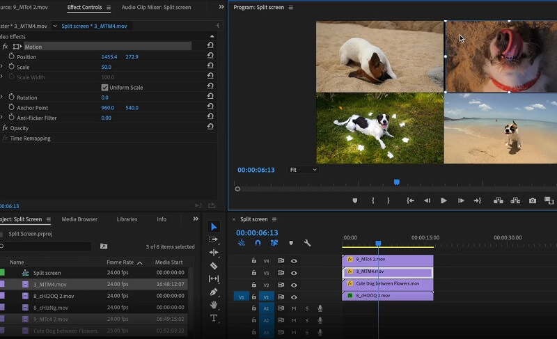Mute audio track A1
This screenshot has width=557, height=339.
[294, 308]
